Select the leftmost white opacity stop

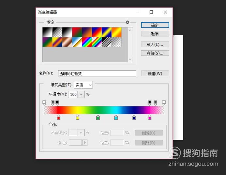tap(44, 103)
